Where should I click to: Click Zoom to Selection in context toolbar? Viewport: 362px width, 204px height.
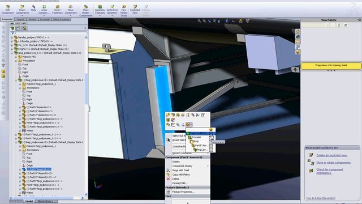pos(178,125)
